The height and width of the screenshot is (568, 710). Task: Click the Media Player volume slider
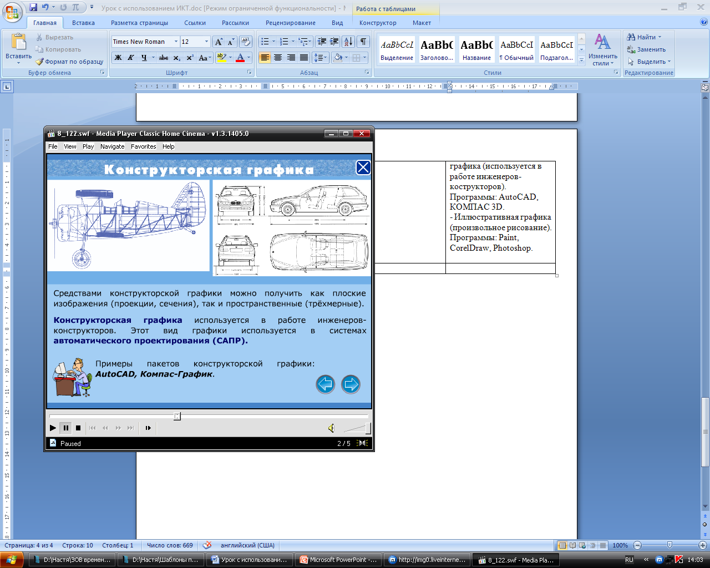[x=357, y=428]
